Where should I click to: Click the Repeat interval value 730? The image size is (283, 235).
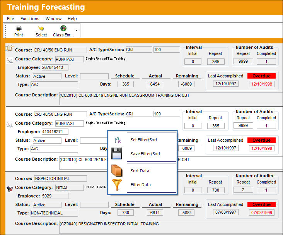[x=216, y=190]
